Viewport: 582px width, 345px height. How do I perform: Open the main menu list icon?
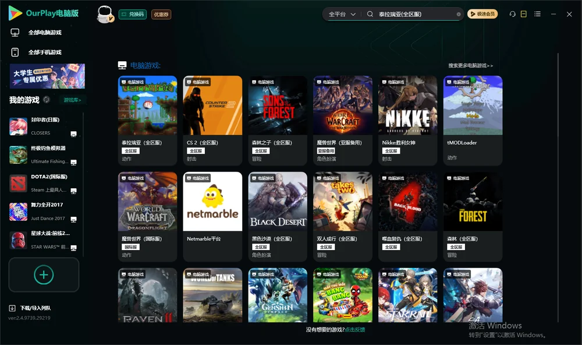pyautogui.click(x=537, y=14)
